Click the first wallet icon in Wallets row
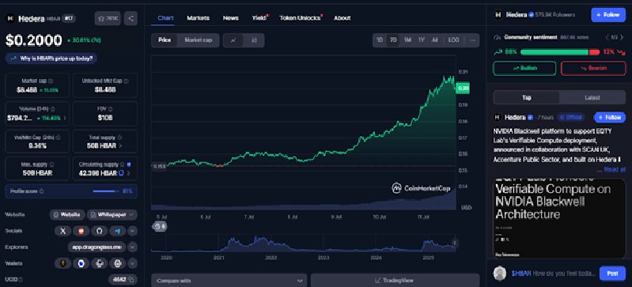 (x=62, y=263)
